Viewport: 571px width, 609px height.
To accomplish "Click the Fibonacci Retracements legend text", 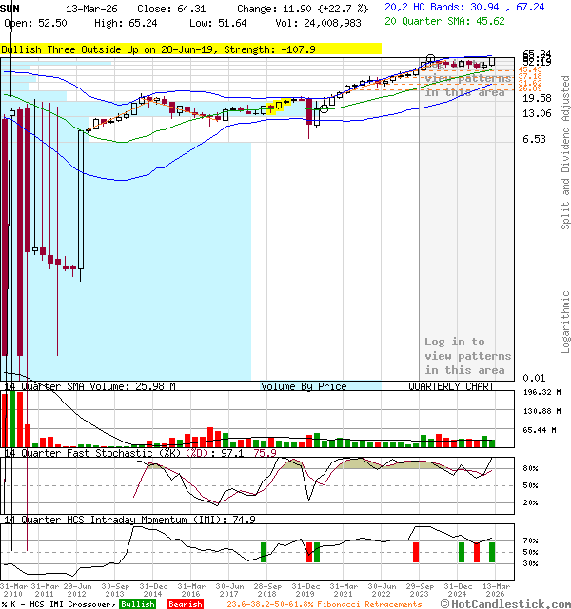I will pos(325,604).
